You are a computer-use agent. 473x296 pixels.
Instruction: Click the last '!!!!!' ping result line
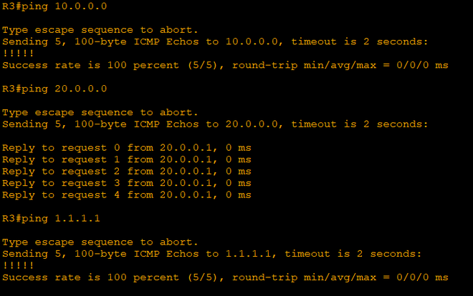14,265
